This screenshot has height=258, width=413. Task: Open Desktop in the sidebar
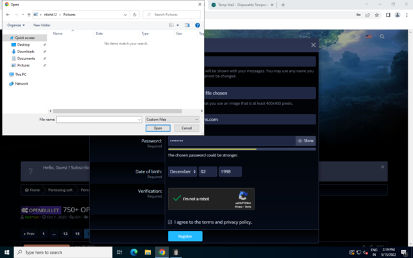(24, 45)
